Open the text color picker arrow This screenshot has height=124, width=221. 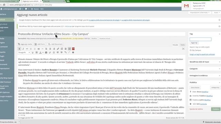(x=43, y=52)
